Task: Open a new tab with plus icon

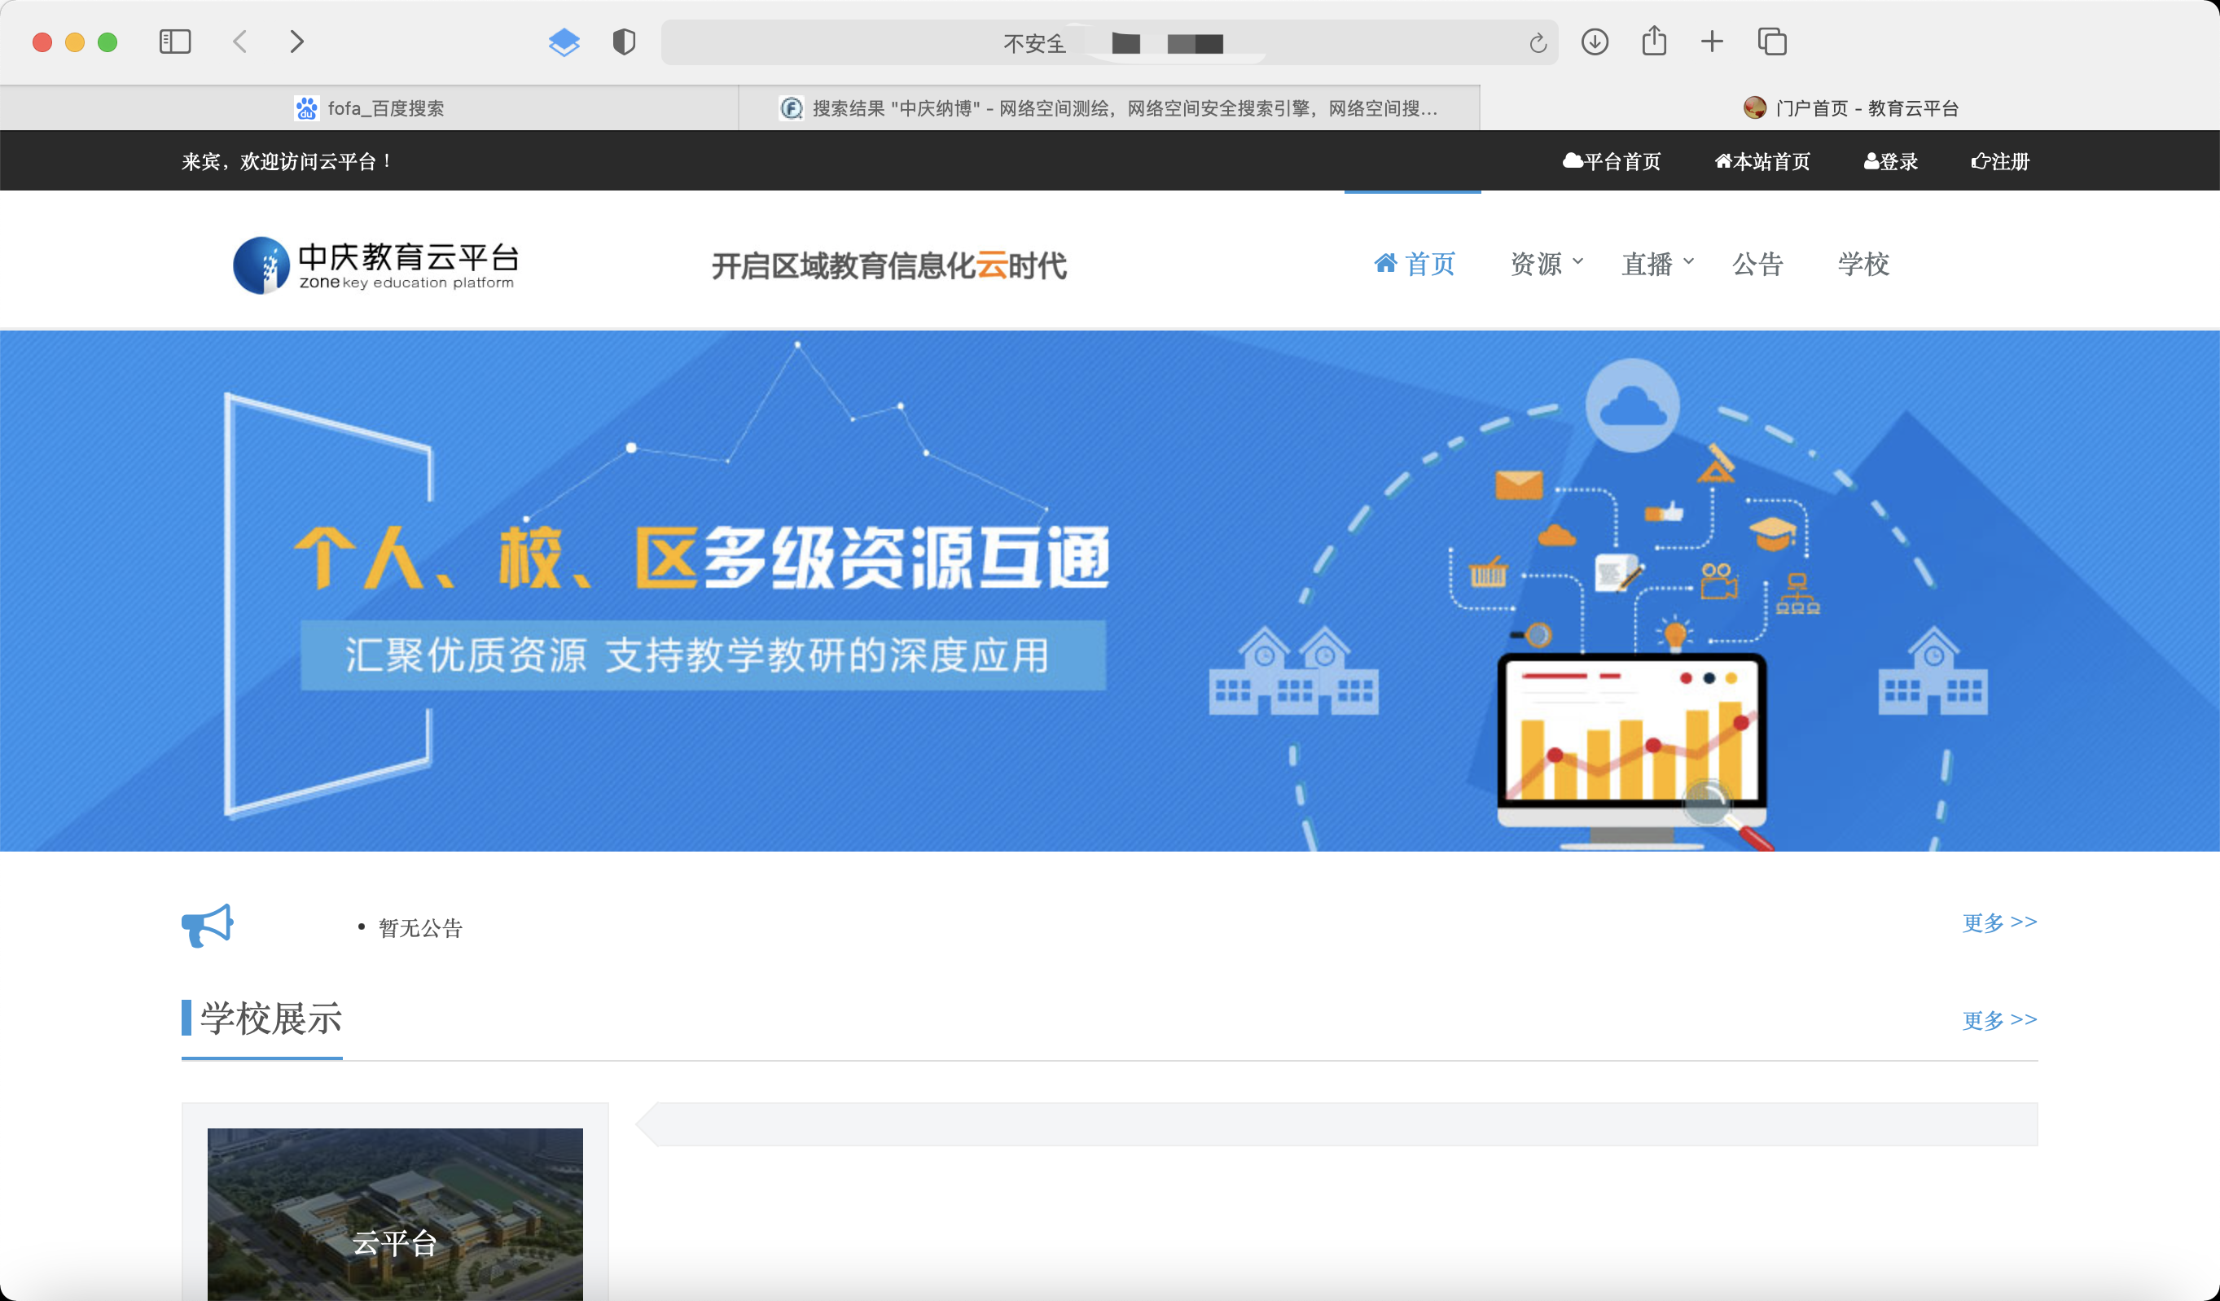Action: [1712, 42]
